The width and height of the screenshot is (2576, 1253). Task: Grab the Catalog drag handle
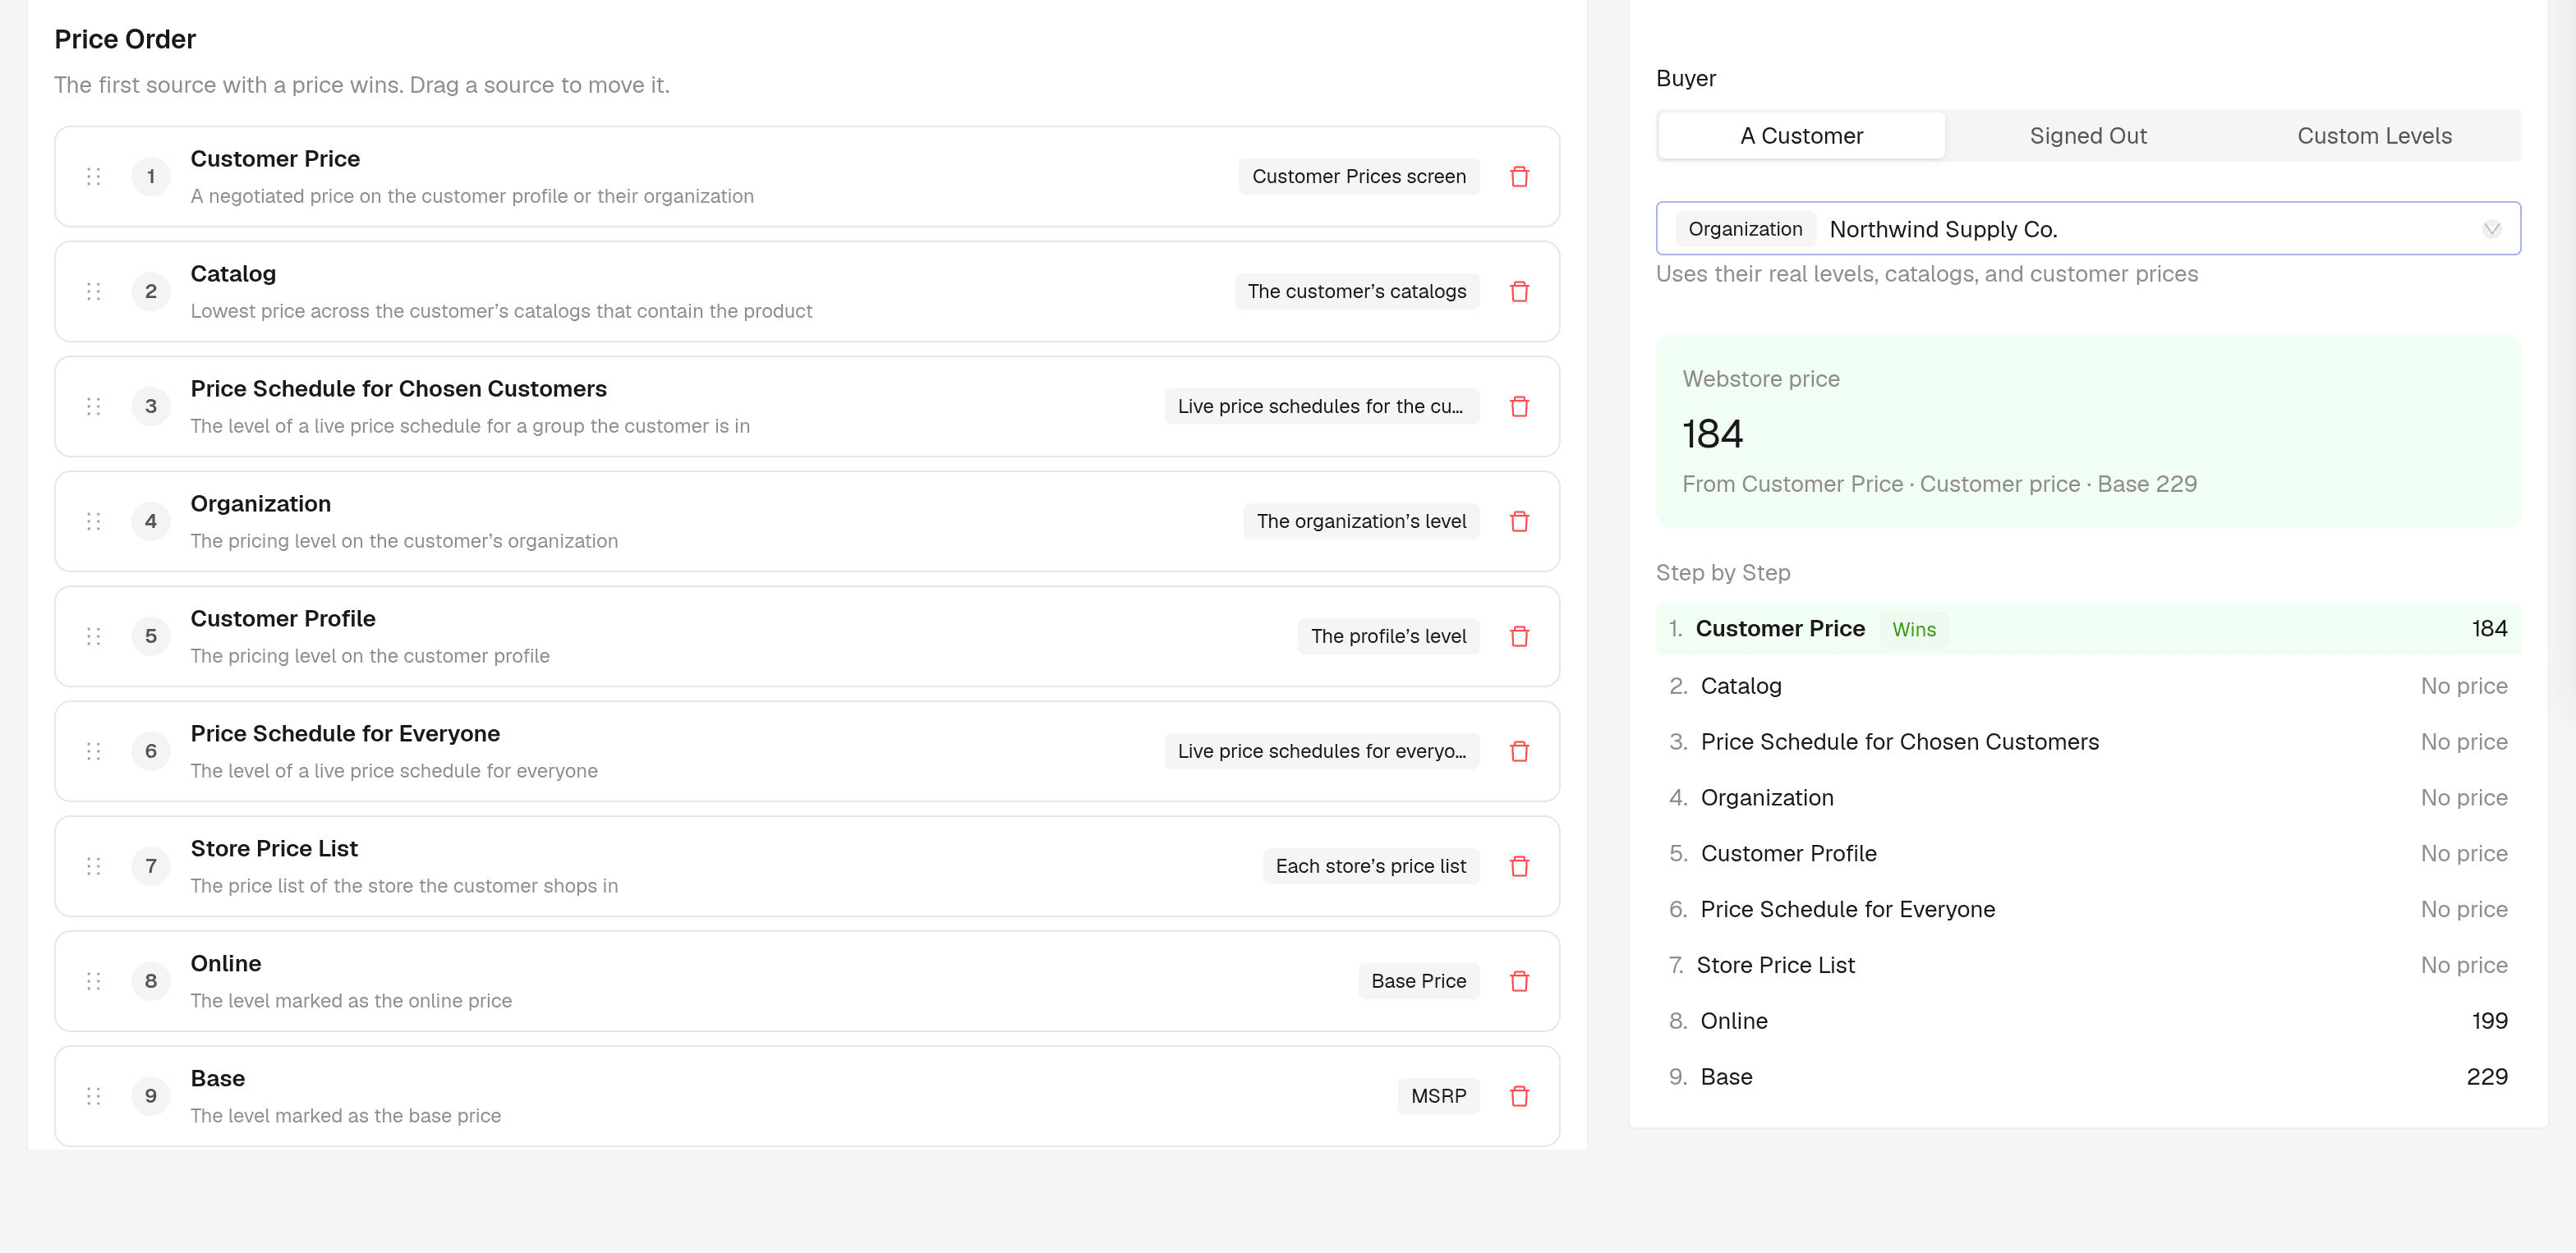93,291
